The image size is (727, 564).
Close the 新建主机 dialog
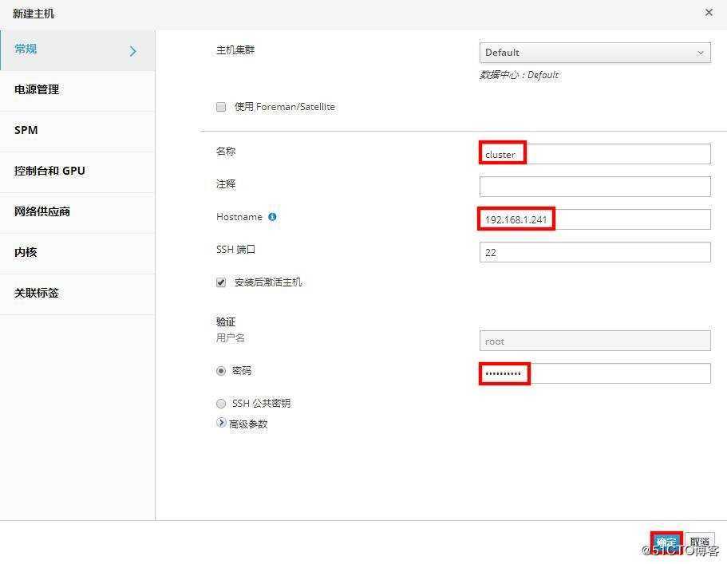(x=709, y=12)
